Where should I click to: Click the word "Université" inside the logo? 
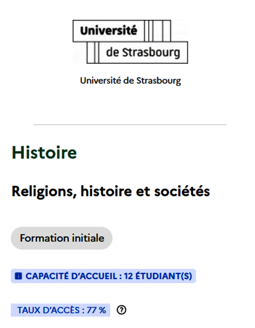108,31
